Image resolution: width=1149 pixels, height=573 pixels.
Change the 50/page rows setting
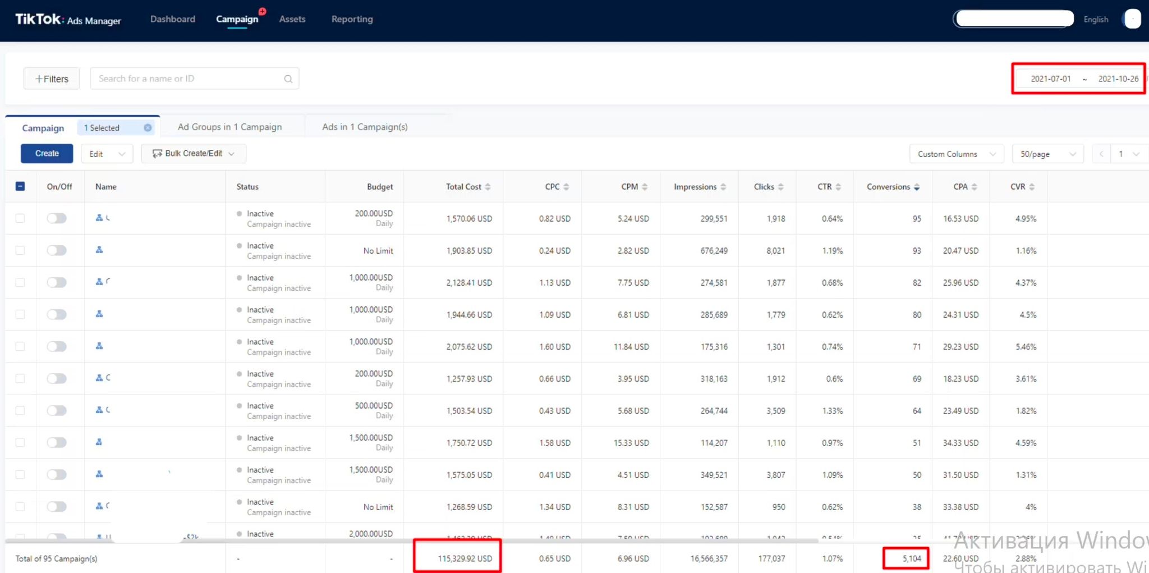pyautogui.click(x=1048, y=154)
